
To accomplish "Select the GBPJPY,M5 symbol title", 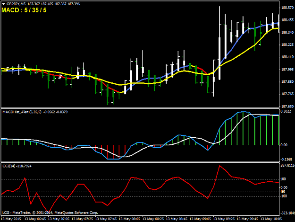I will point(16,4).
